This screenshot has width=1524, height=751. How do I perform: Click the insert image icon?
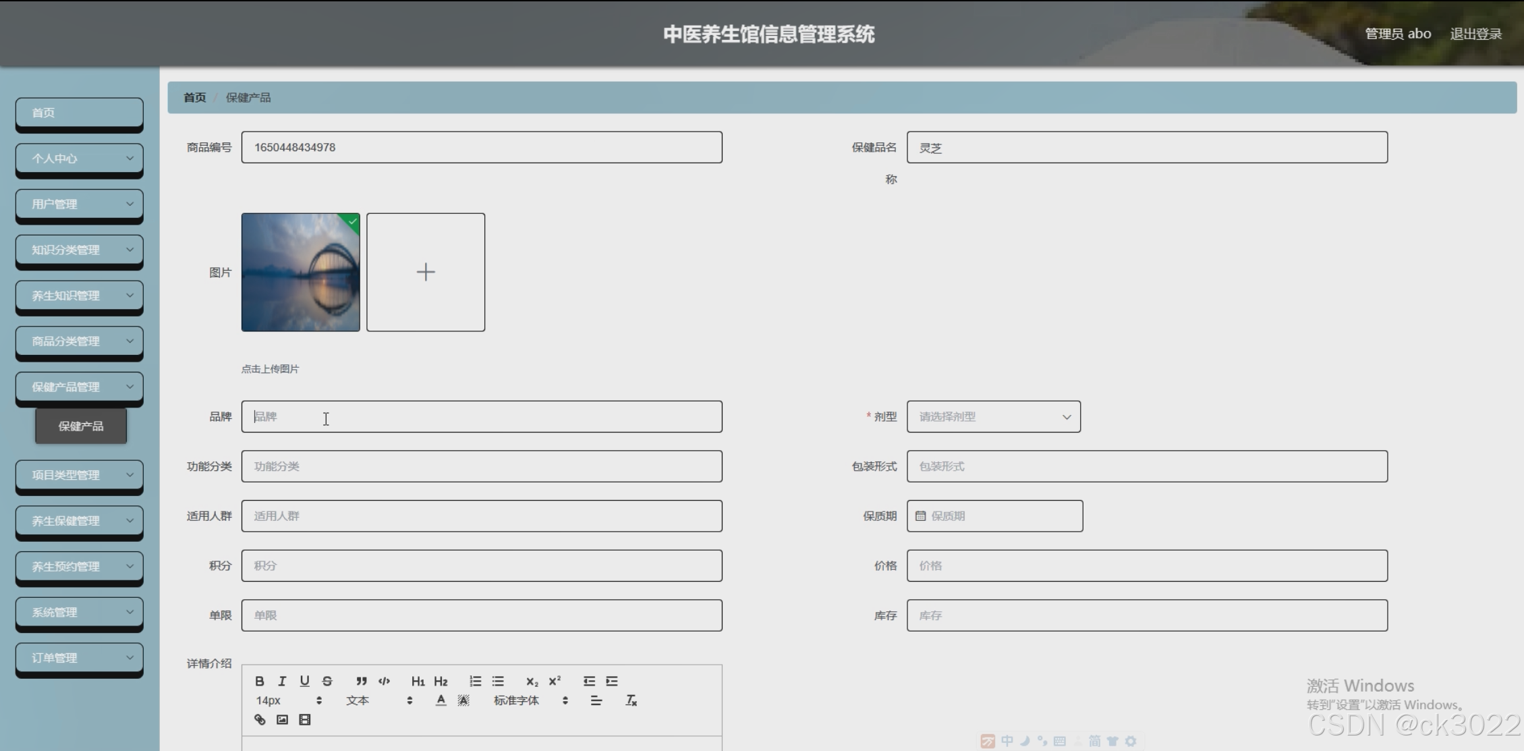pos(282,719)
